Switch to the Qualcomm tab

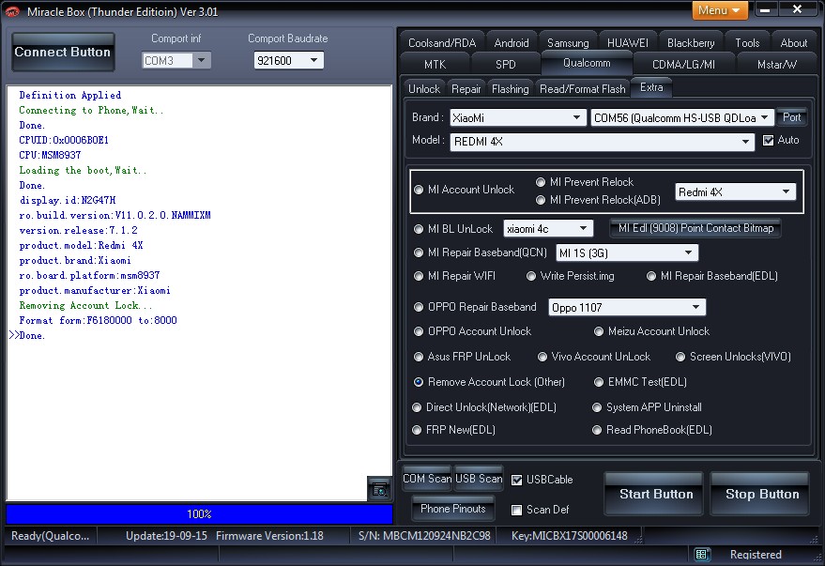pos(587,63)
